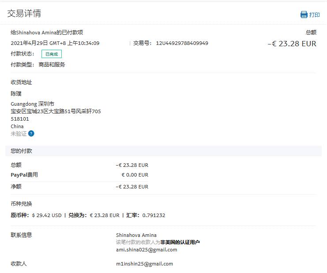The height and width of the screenshot is (273, 327).
Task: Click the m1inshin25@gmail.com recipient email
Action: tap(144, 264)
